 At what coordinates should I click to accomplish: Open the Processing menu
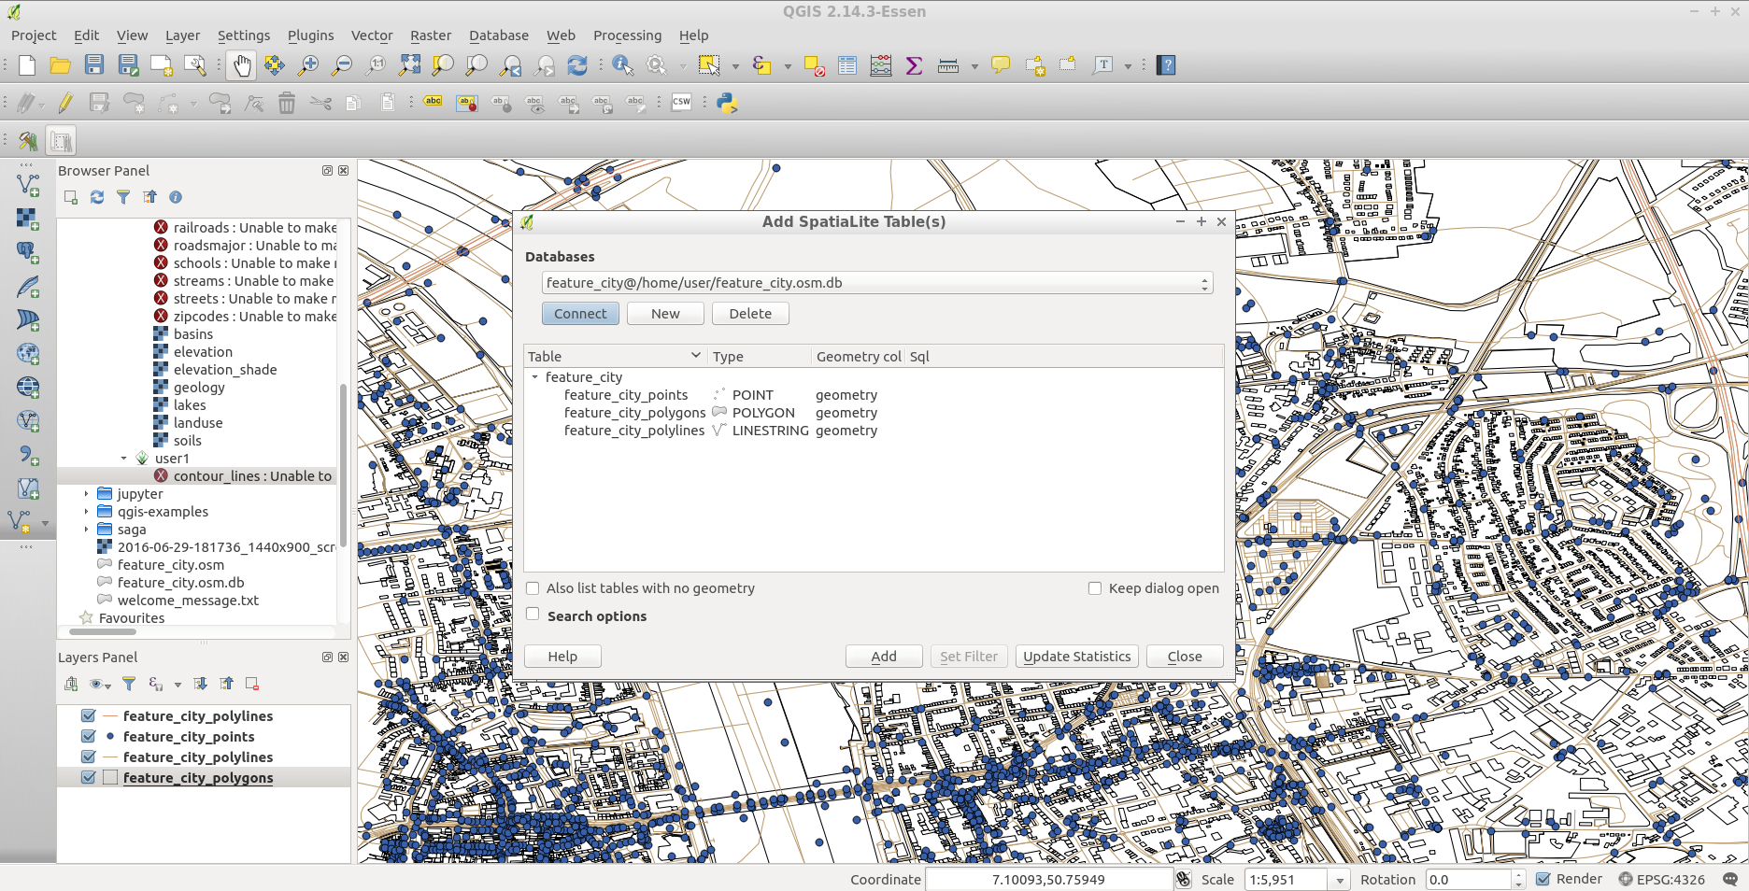pos(627,35)
